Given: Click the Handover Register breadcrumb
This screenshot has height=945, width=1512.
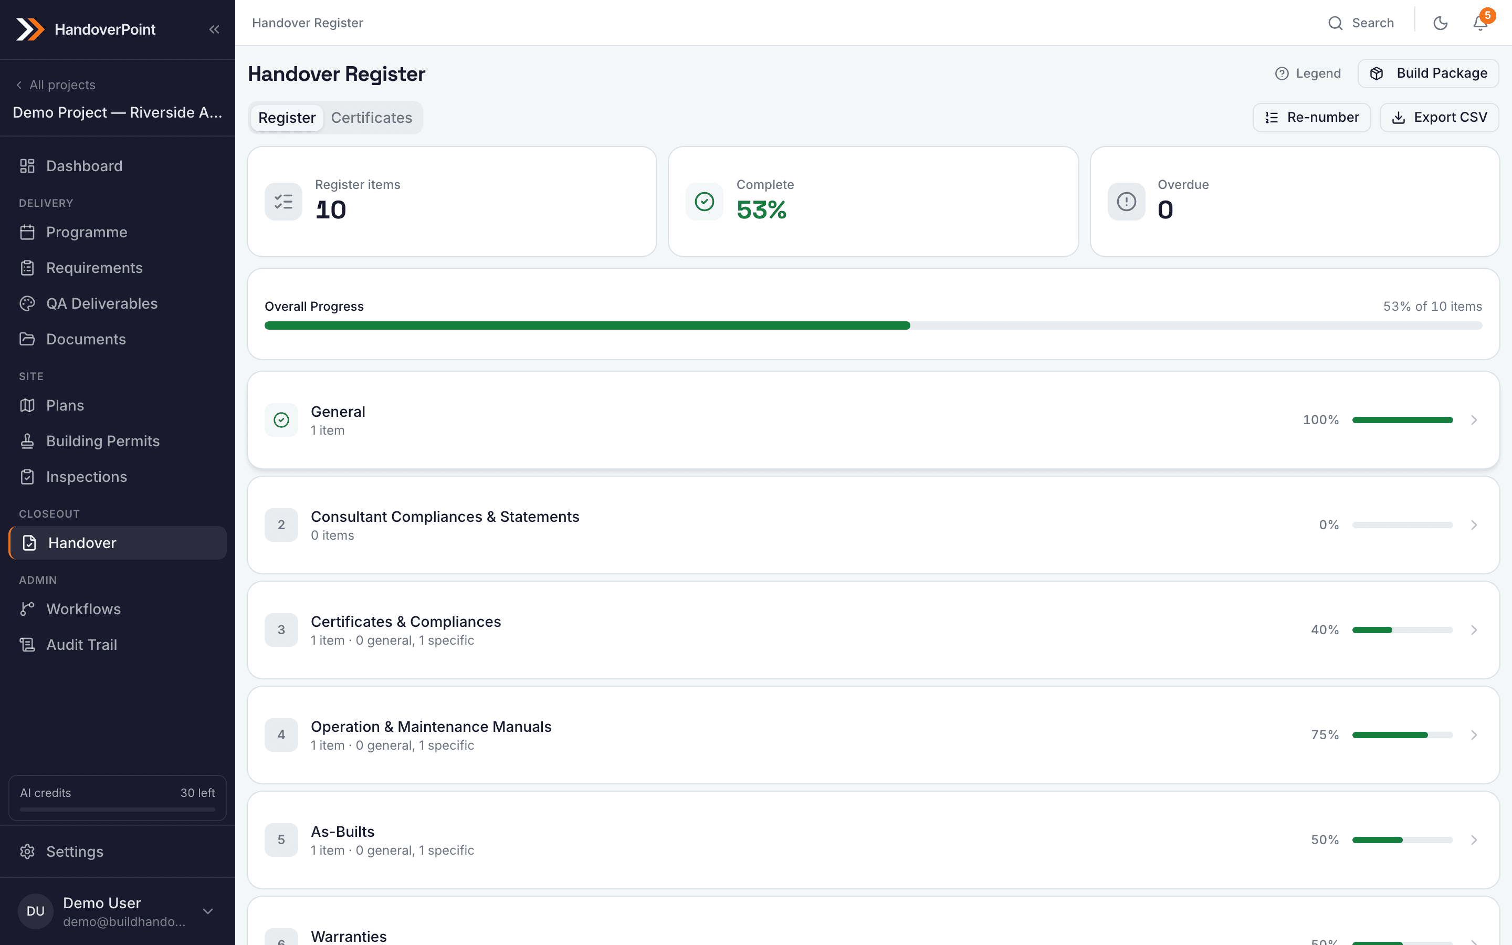Looking at the screenshot, I should coord(308,23).
